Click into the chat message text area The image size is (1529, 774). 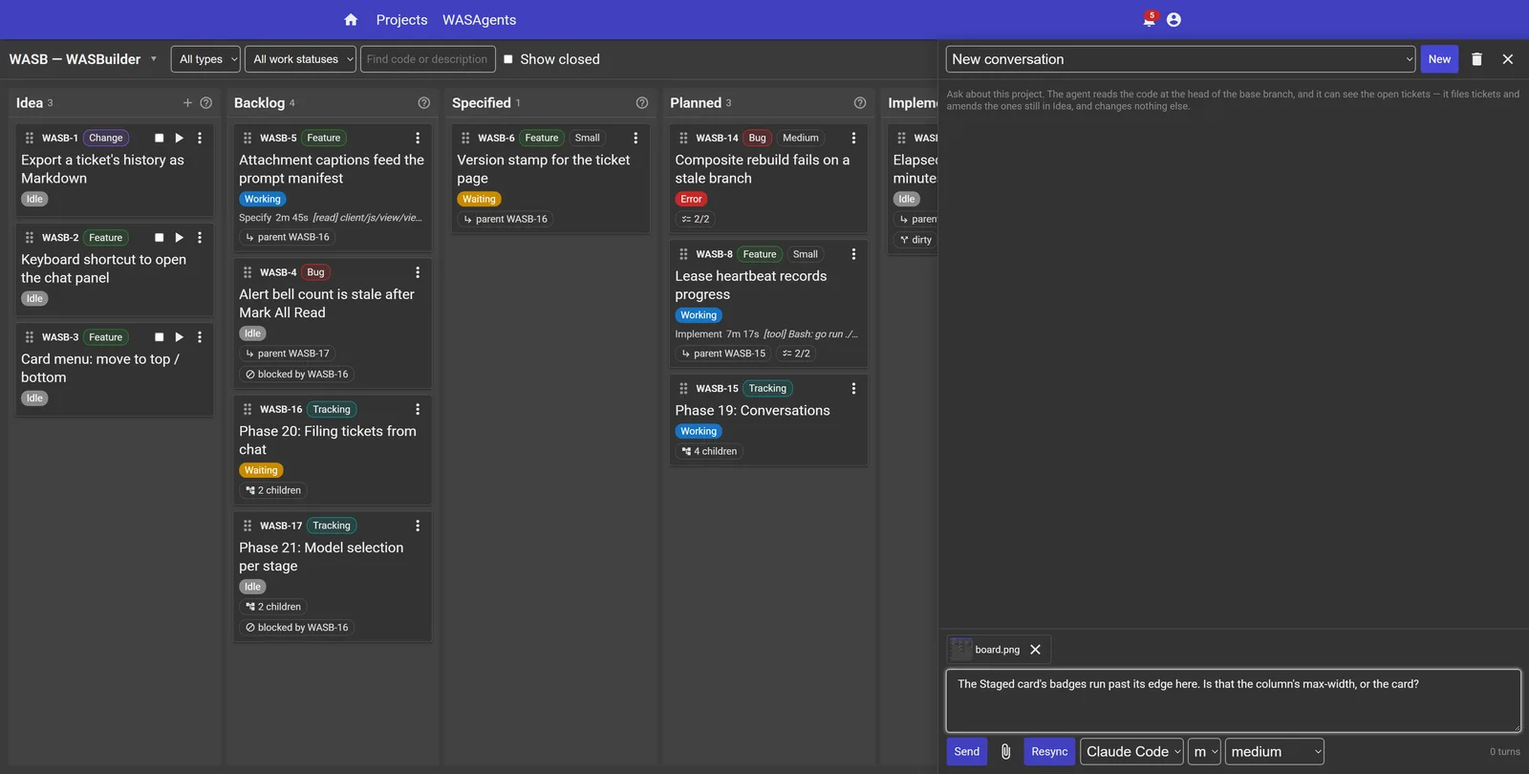[x=1234, y=701]
